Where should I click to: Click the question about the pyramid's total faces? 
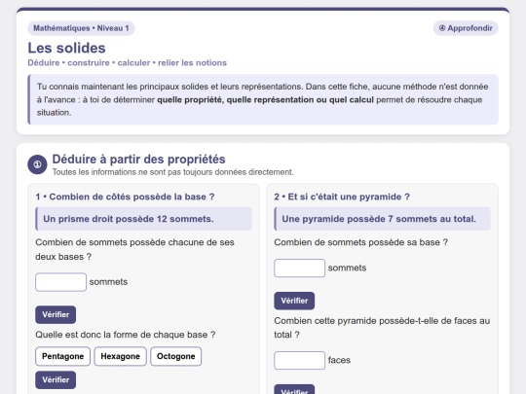point(382,328)
